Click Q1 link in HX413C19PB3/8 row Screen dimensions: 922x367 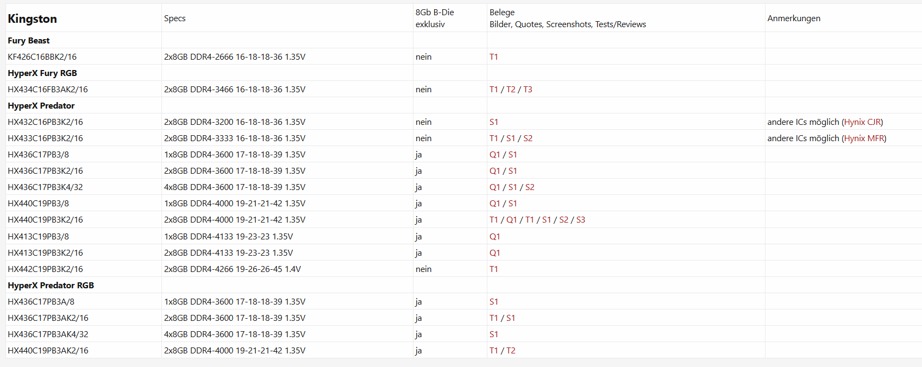tap(494, 237)
